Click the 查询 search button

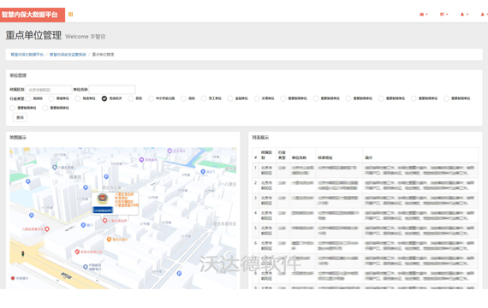20,117
